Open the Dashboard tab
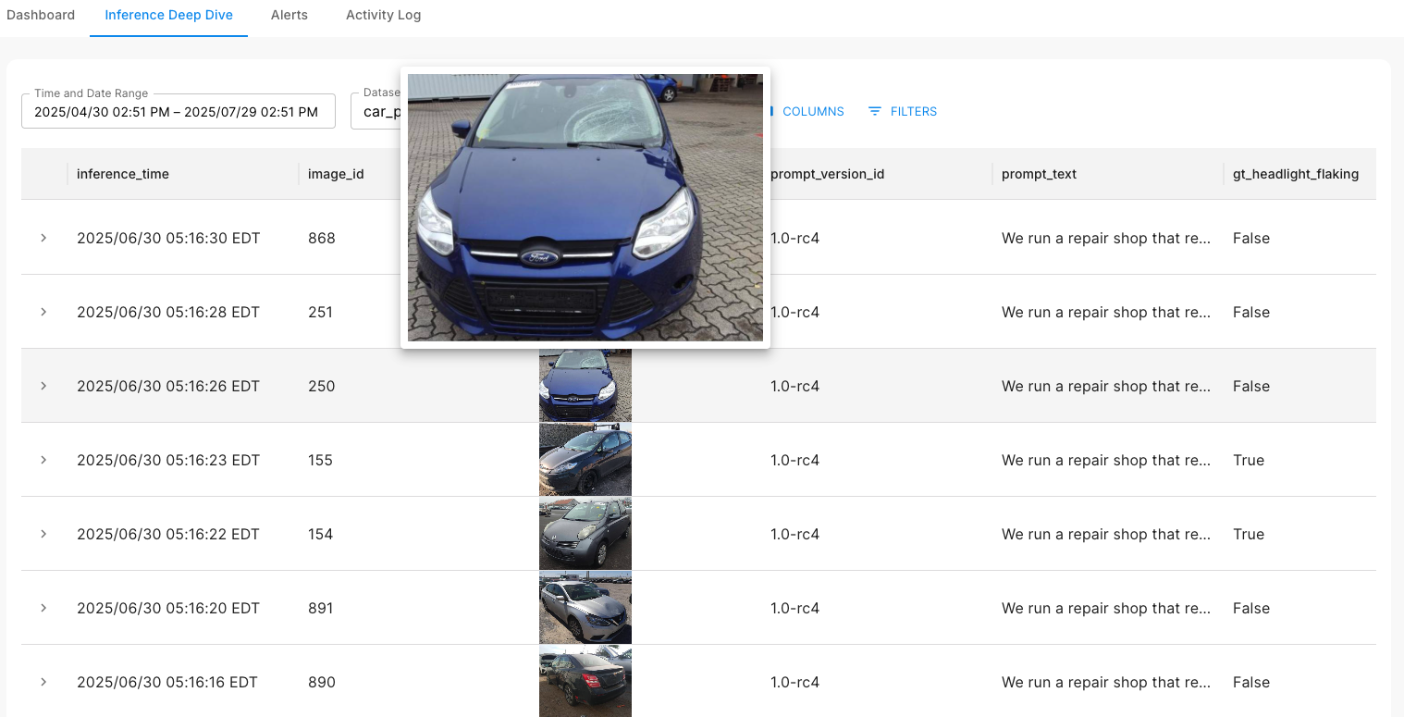The image size is (1404, 717). pyautogui.click(x=41, y=15)
